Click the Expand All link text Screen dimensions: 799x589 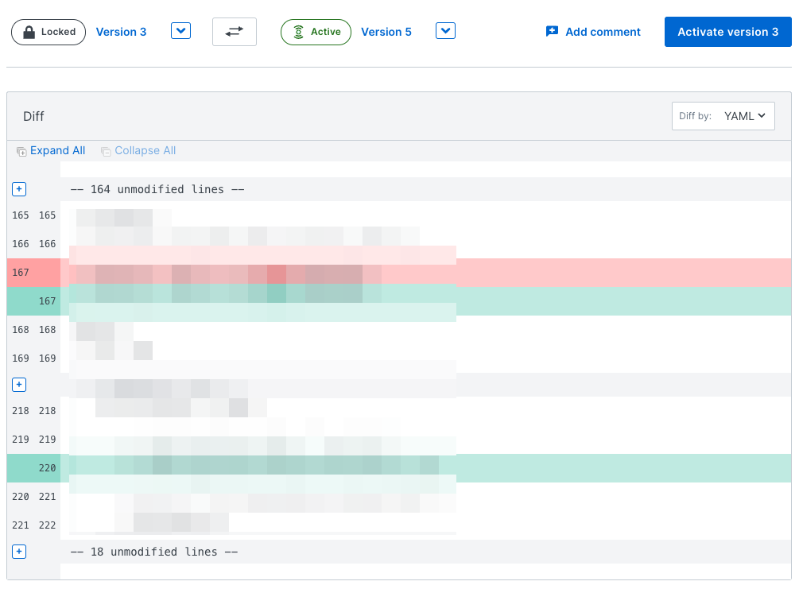tap(57, 150)
